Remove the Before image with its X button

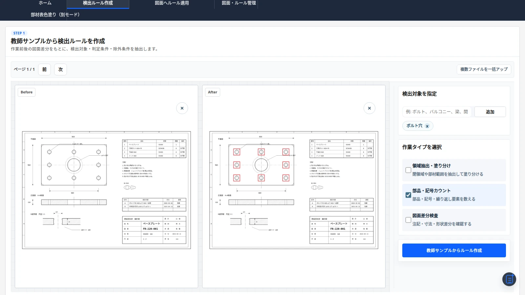(182, 108)
